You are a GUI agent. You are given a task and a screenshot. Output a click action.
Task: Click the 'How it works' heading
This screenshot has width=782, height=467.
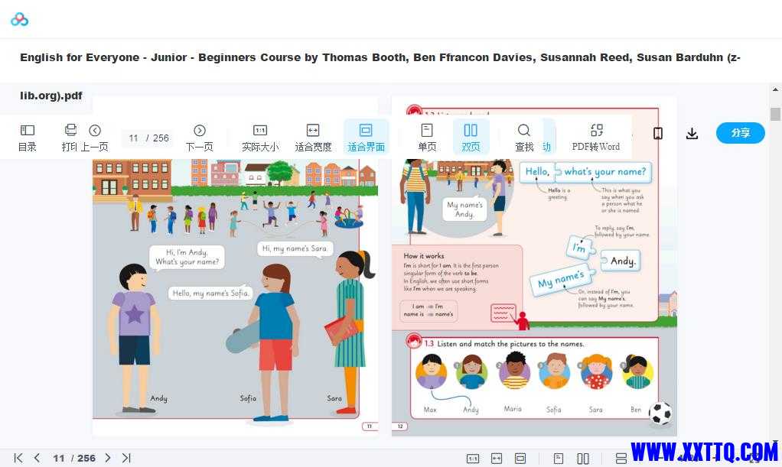[x=424, y=256]
